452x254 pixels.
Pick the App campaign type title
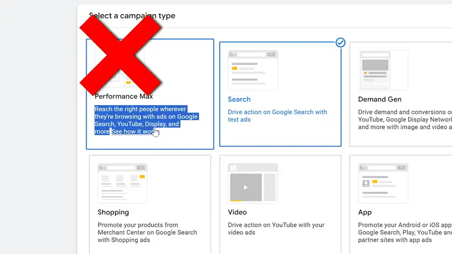tap(365, 212)
